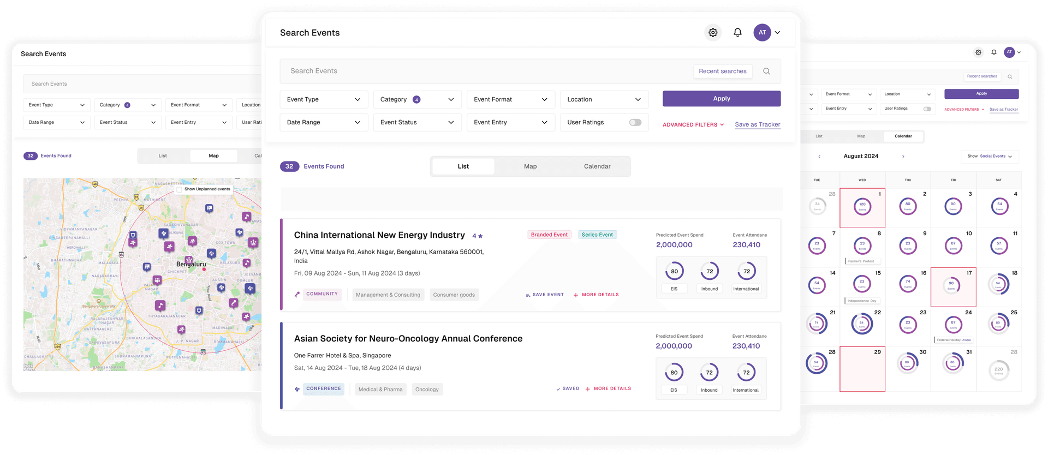Click the Branded Event tag
Screen dimensions: 1048x455
[x=549, y=235]
